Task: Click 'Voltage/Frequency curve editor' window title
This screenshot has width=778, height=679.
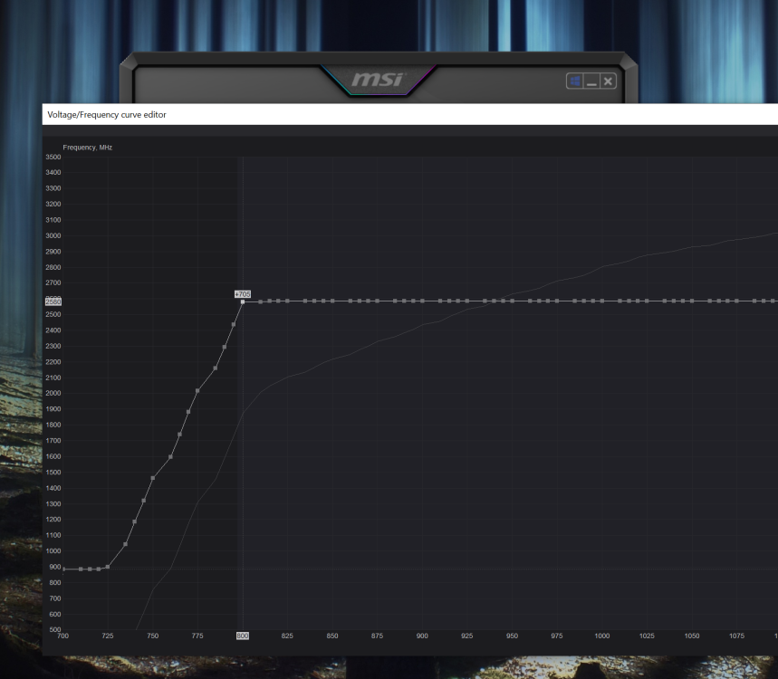Action: [x=107, y=115]
